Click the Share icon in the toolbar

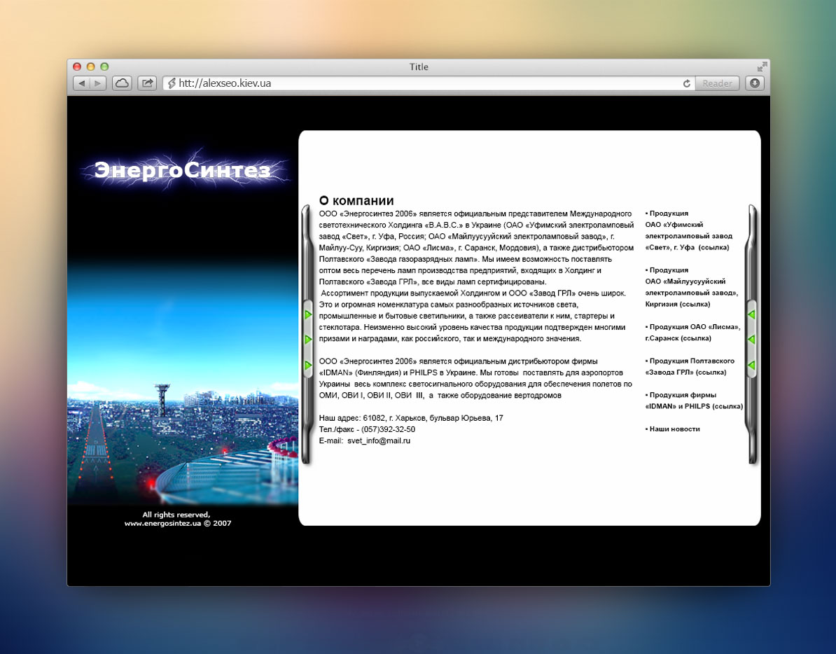(x=147, y=83)
